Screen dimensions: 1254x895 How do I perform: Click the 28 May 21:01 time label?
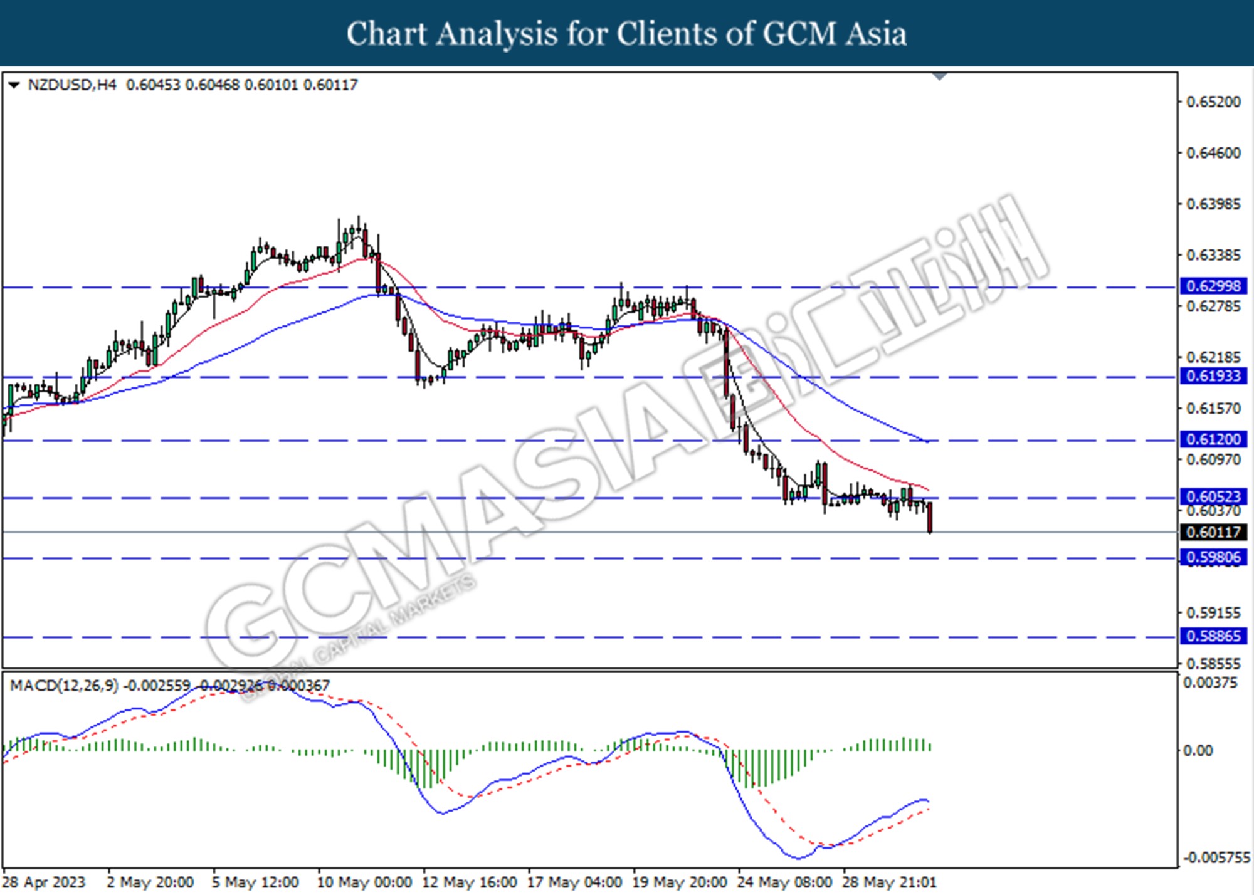pyautogui.click(x=890, y=882)
